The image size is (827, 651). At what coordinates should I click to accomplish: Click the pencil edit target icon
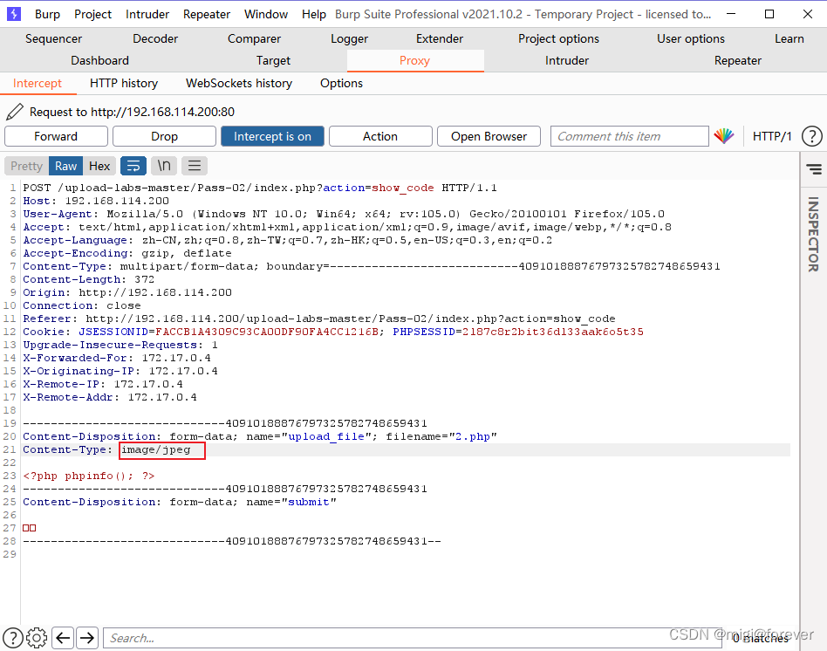coord(14,112)
